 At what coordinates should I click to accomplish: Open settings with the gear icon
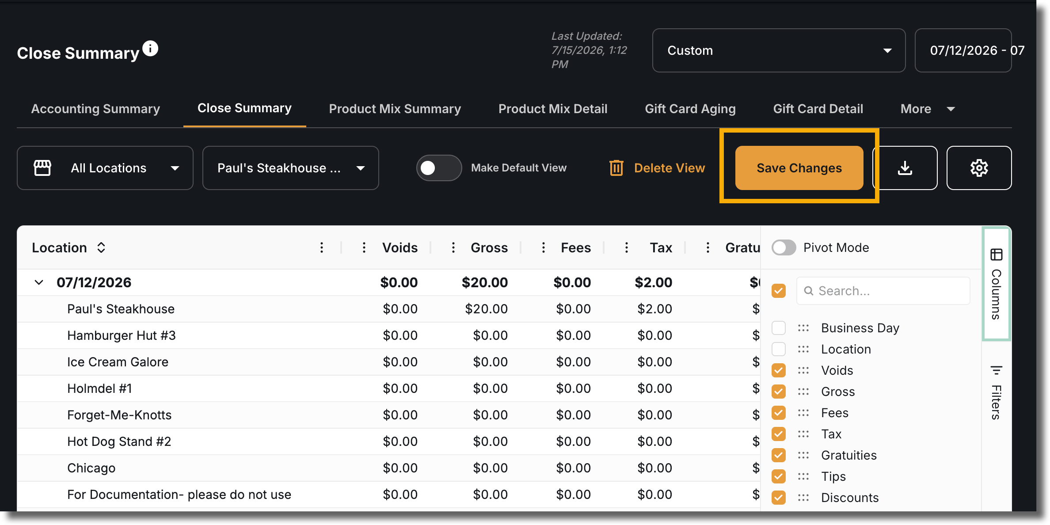pyautogui.click(x=979, y=168)
